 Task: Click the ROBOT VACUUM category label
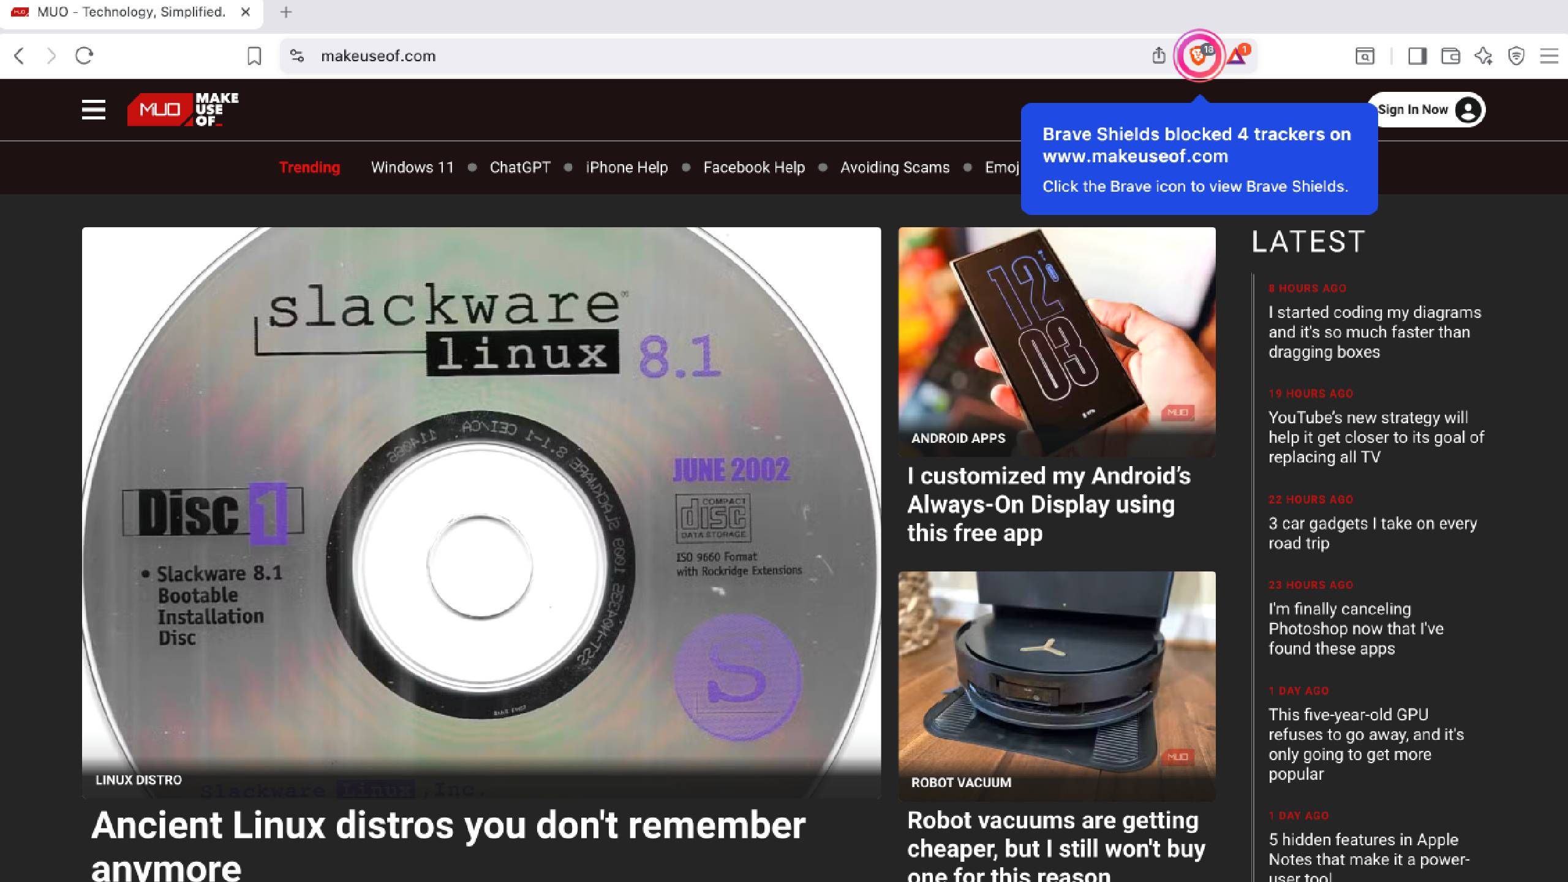[961, 782]
